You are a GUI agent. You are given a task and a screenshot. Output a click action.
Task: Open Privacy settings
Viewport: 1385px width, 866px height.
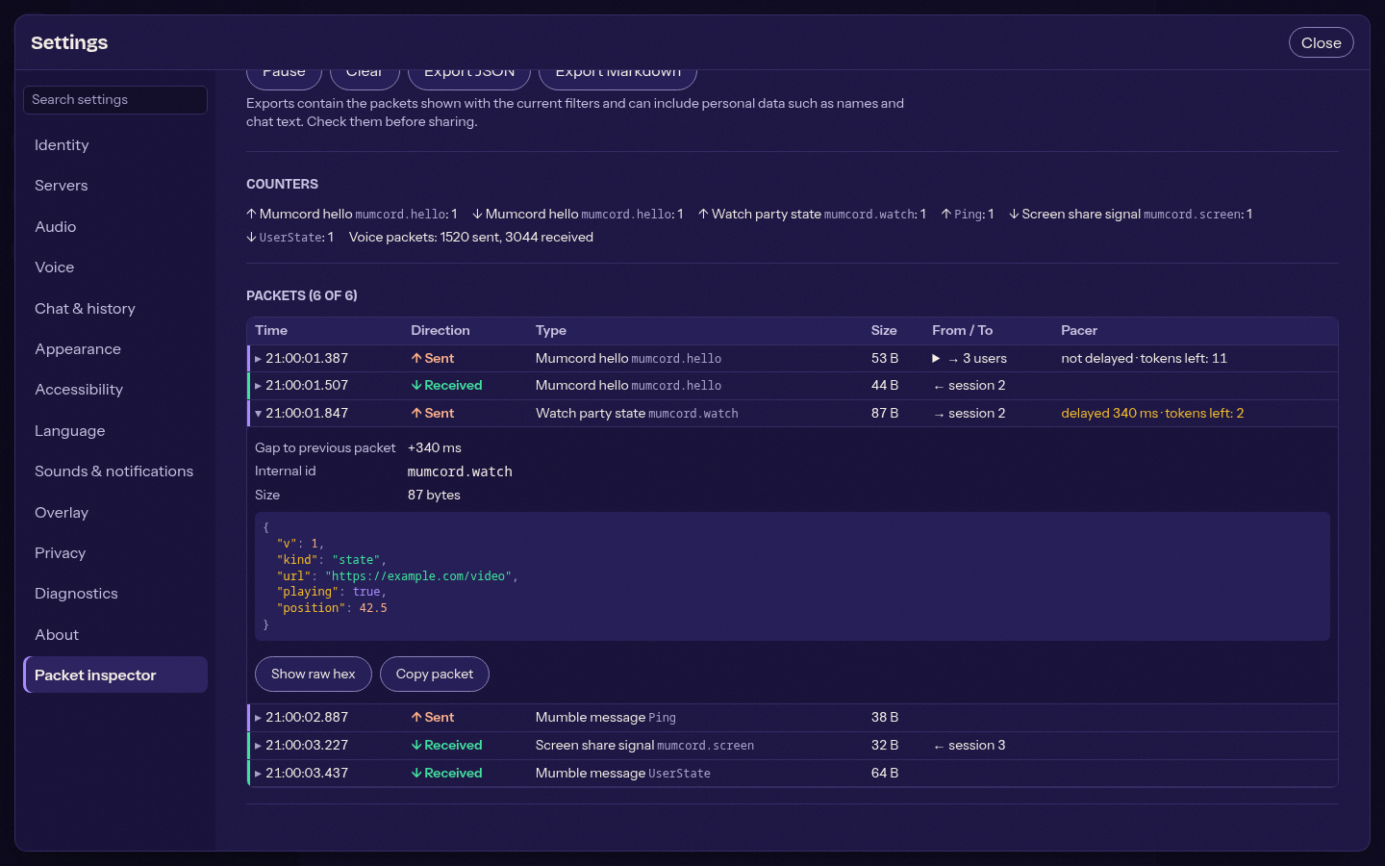pyautogui.click(x=115, y=553)
